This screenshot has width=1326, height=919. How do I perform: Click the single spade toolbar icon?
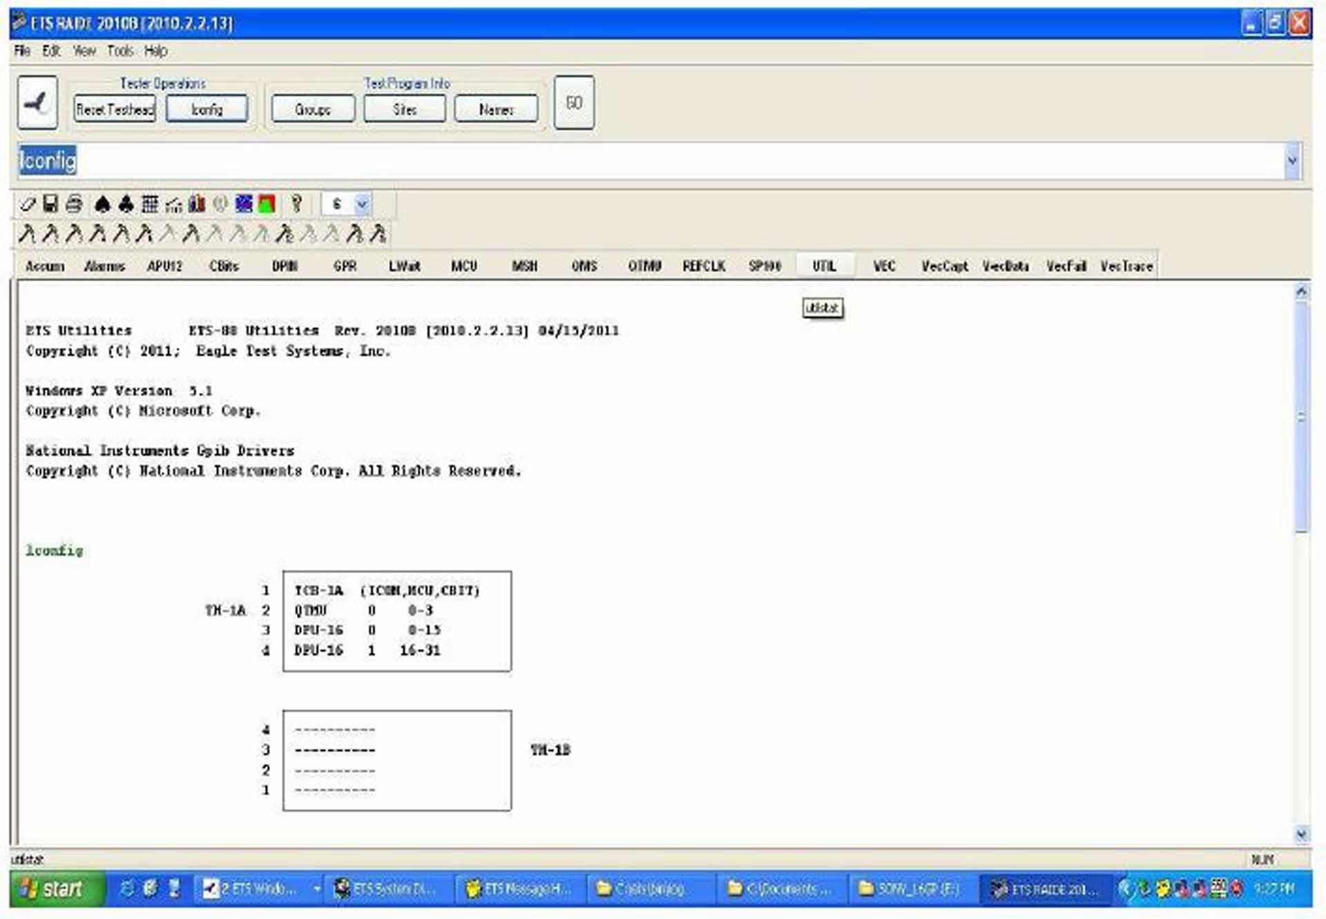point(102,204)
